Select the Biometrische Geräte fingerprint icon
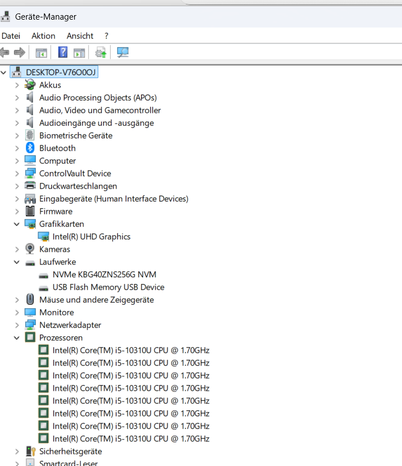This screenshot has height=466, width=402. (30, 135)
